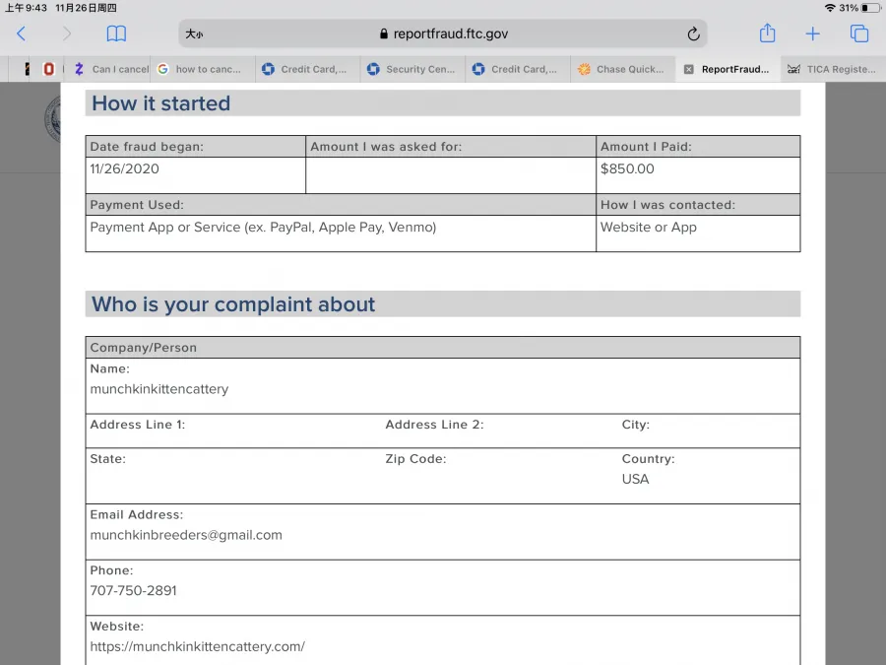Tap the forward navigation arrow
The image size is (886, 665).
[67, 33]
